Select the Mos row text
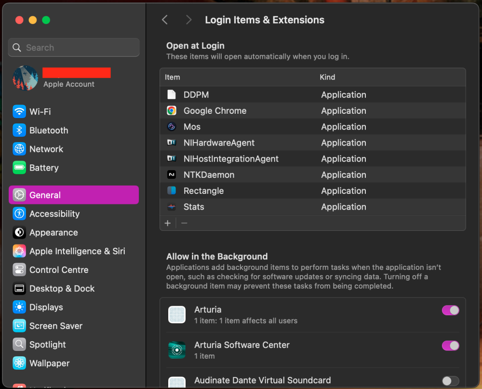Screen dimensions: 482x389 (x=192, y=127)
